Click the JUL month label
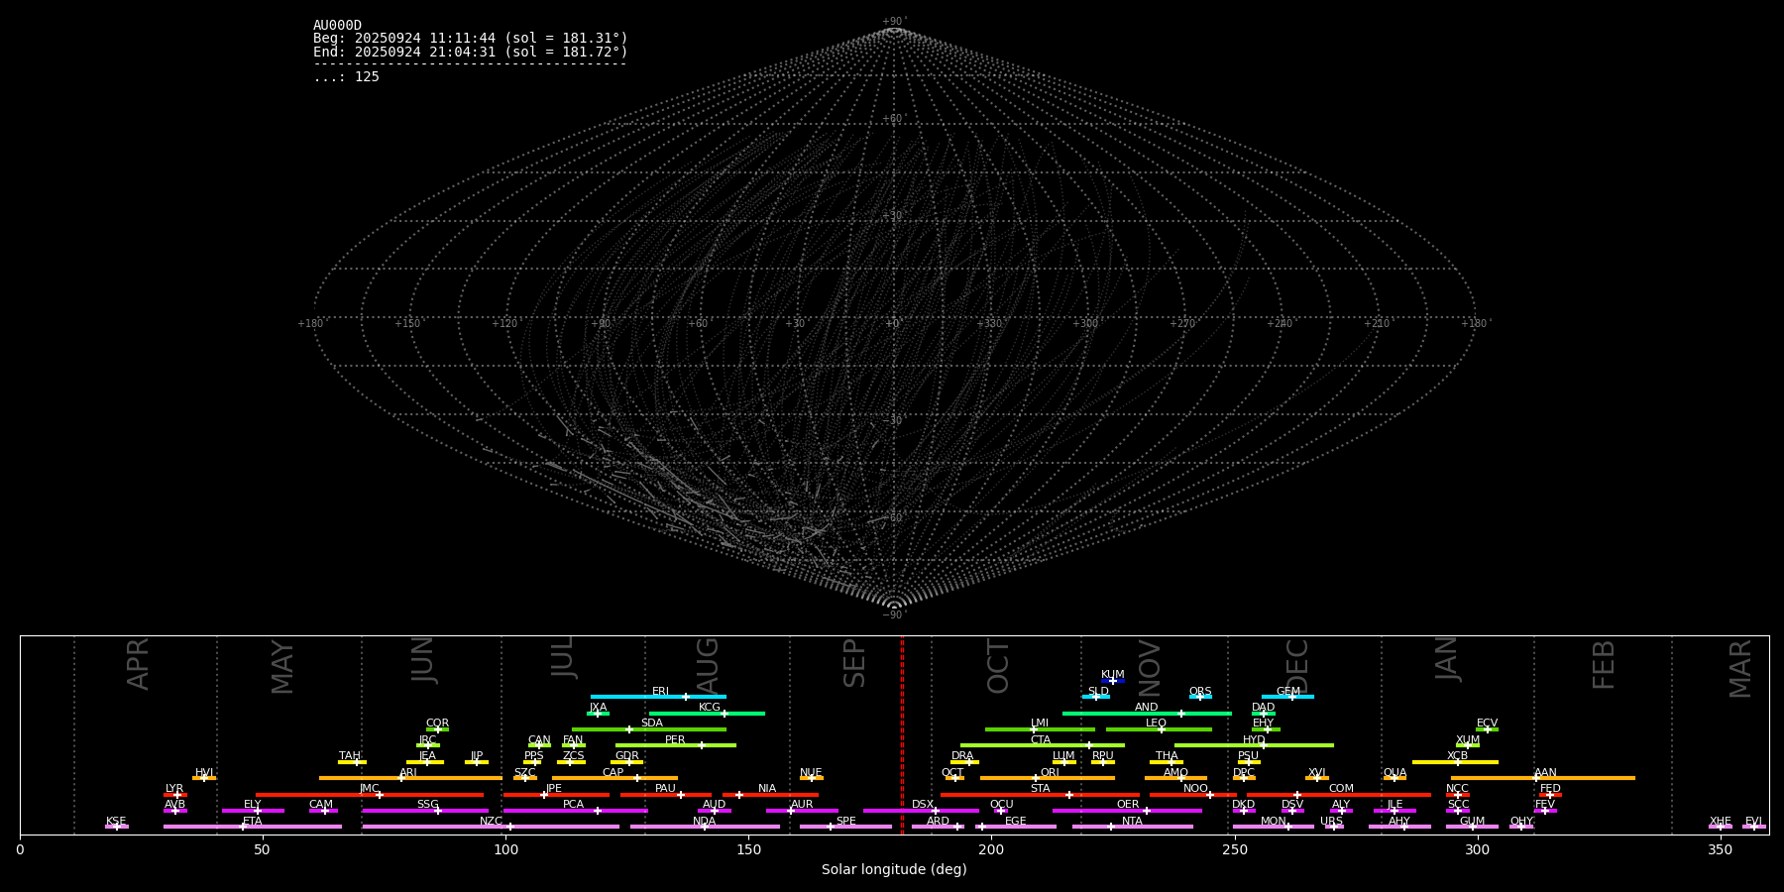This screenshot has height=892, width=1784. point(563,656)
